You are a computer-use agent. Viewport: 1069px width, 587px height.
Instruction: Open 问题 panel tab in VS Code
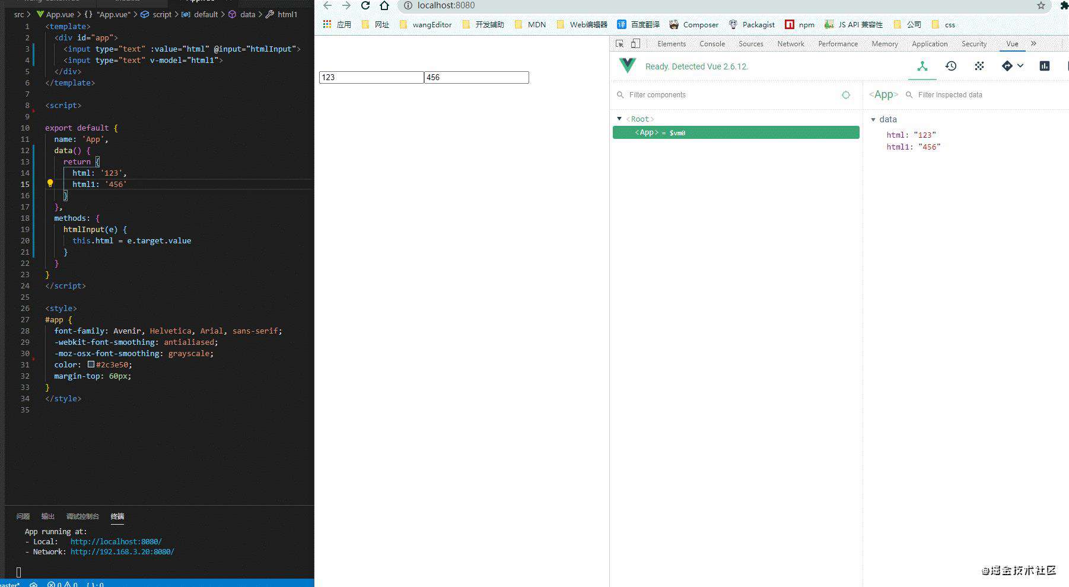coord(23,516)
